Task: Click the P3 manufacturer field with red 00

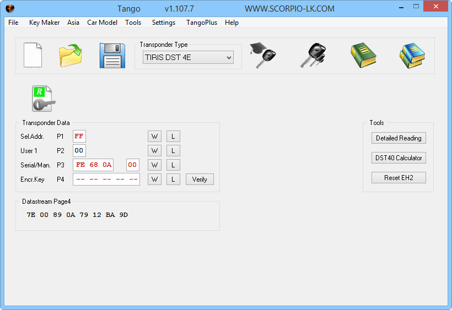Action: tap(133, 165)
